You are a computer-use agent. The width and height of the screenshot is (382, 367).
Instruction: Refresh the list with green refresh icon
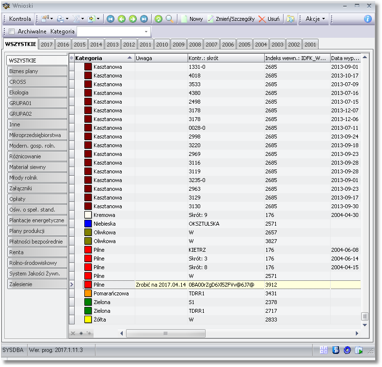(x=159, y=19)
